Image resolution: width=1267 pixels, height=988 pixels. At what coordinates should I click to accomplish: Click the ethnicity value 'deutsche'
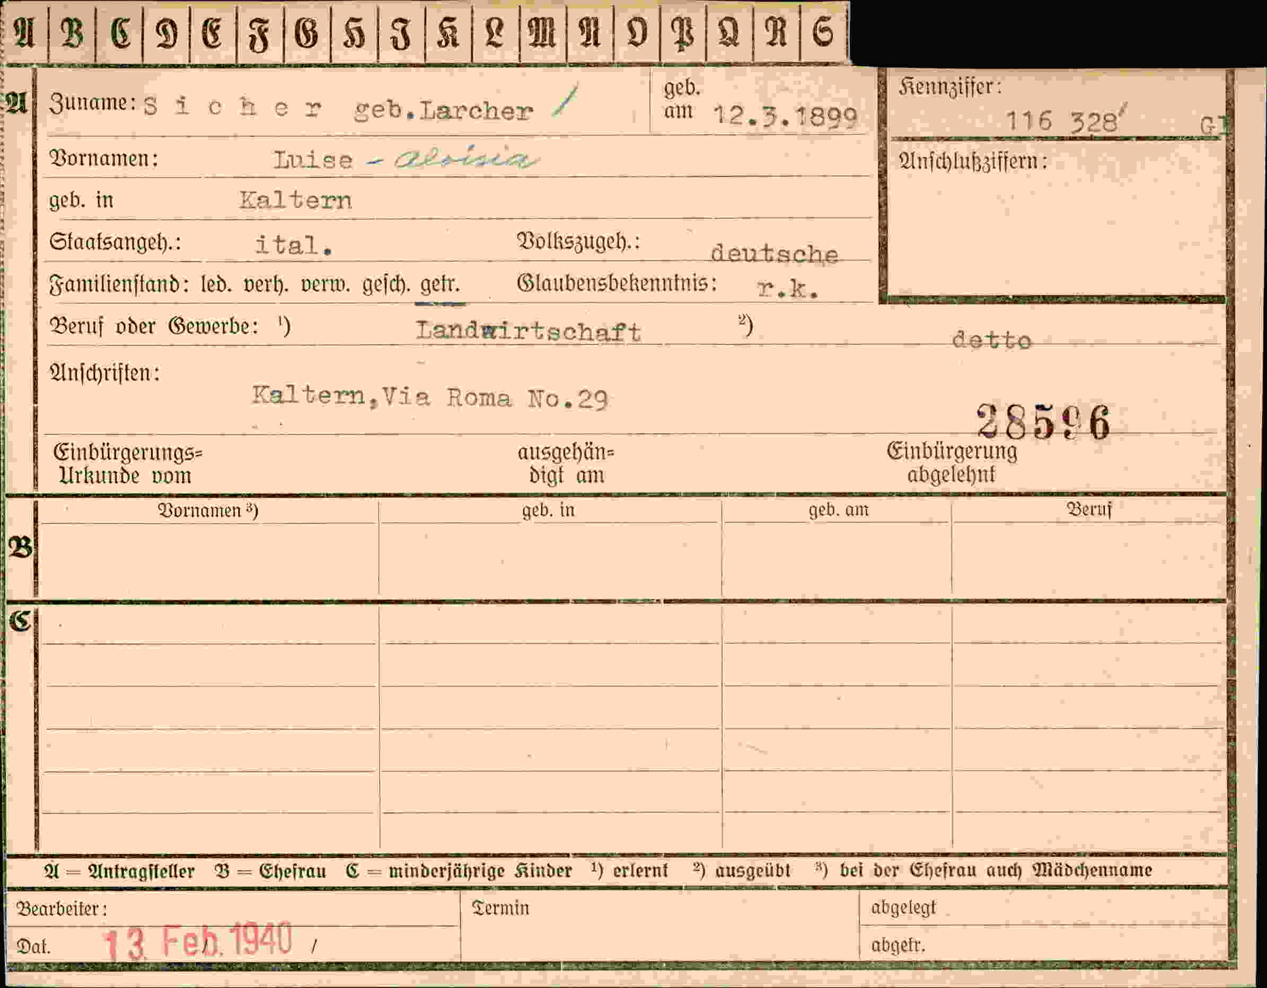[x=775, y=253]
